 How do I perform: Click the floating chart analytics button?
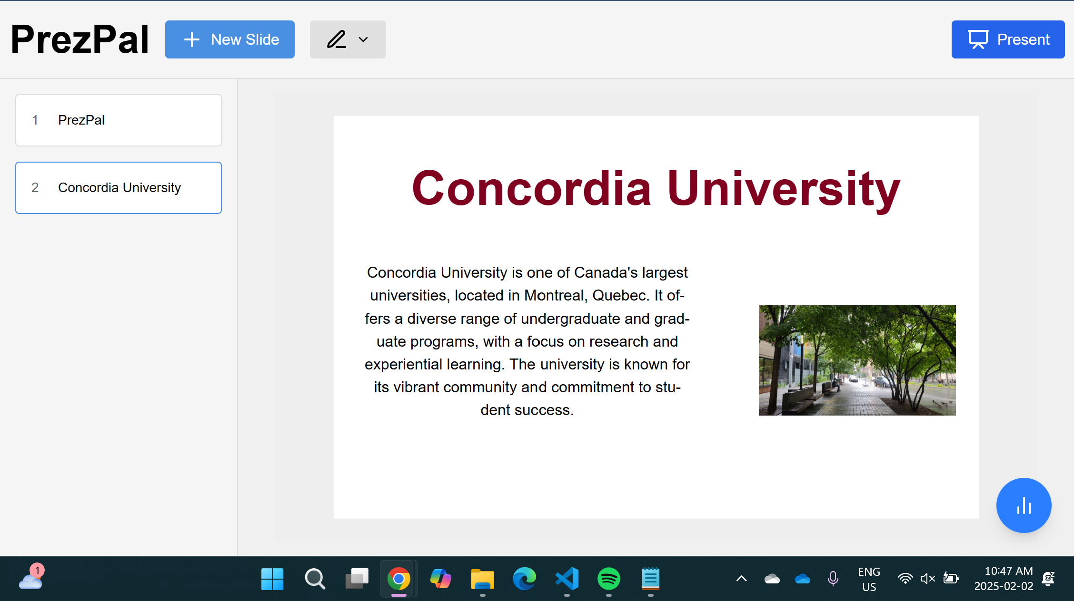[1024, 505]
